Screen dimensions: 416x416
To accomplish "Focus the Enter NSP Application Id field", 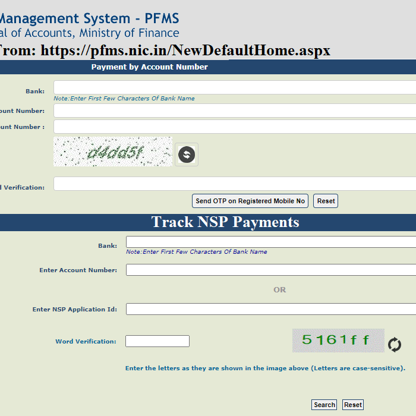I will [270, 309].
